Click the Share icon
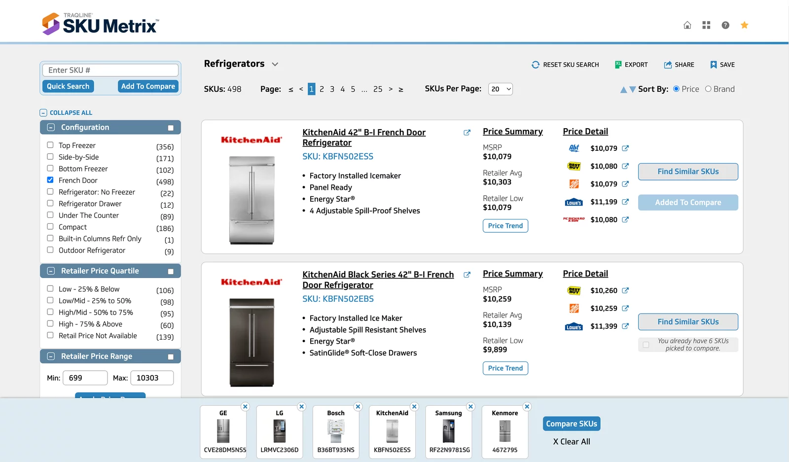The height and width of the screenshot is (462, 789). pos(668,65)
